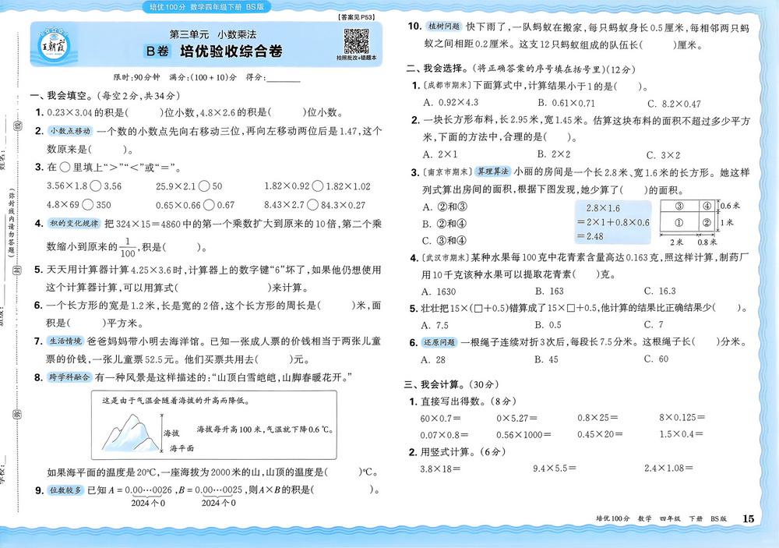Click the problem 0.45×20=
Image resolution: width=779 pixels, height=548 pixels.
(600, 434)
